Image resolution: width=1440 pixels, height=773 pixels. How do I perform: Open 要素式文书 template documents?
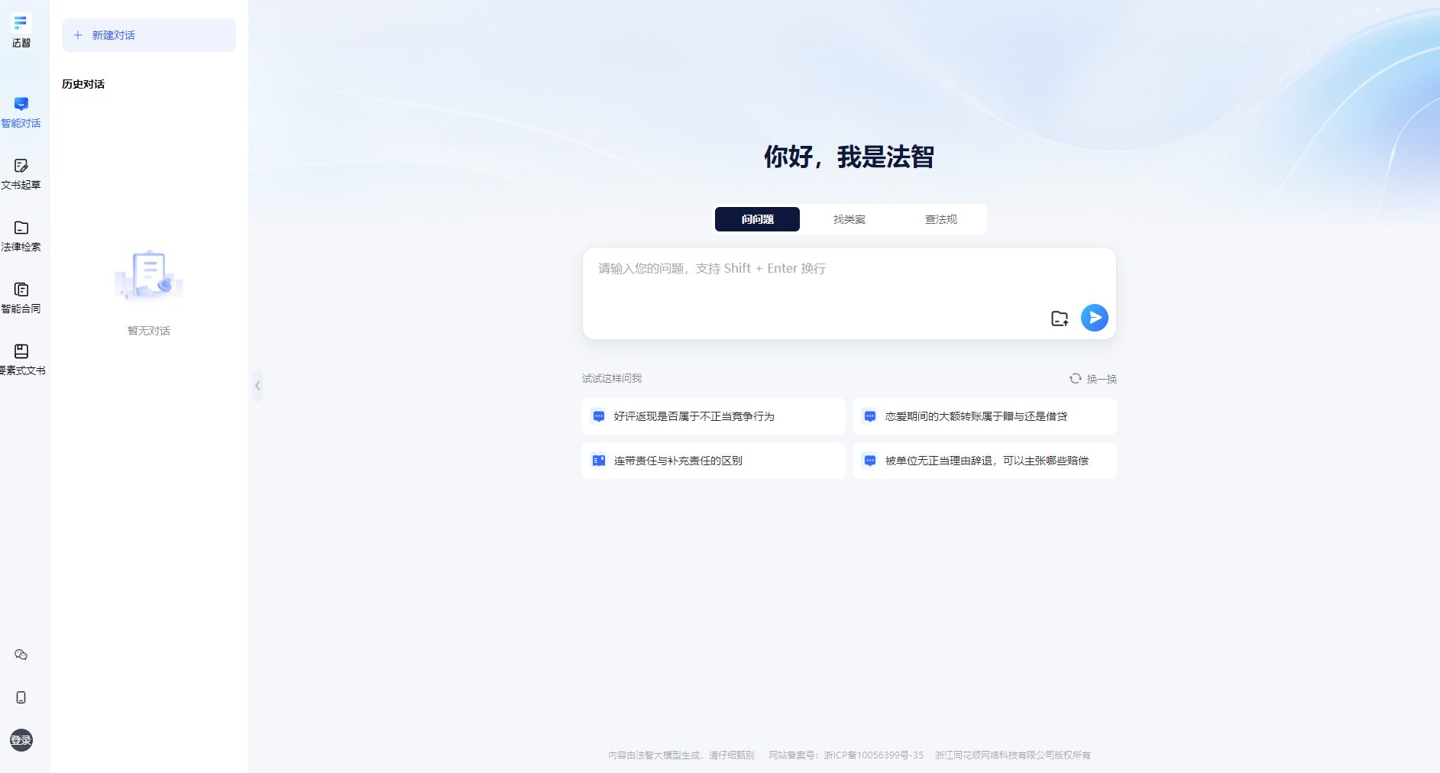22,360
